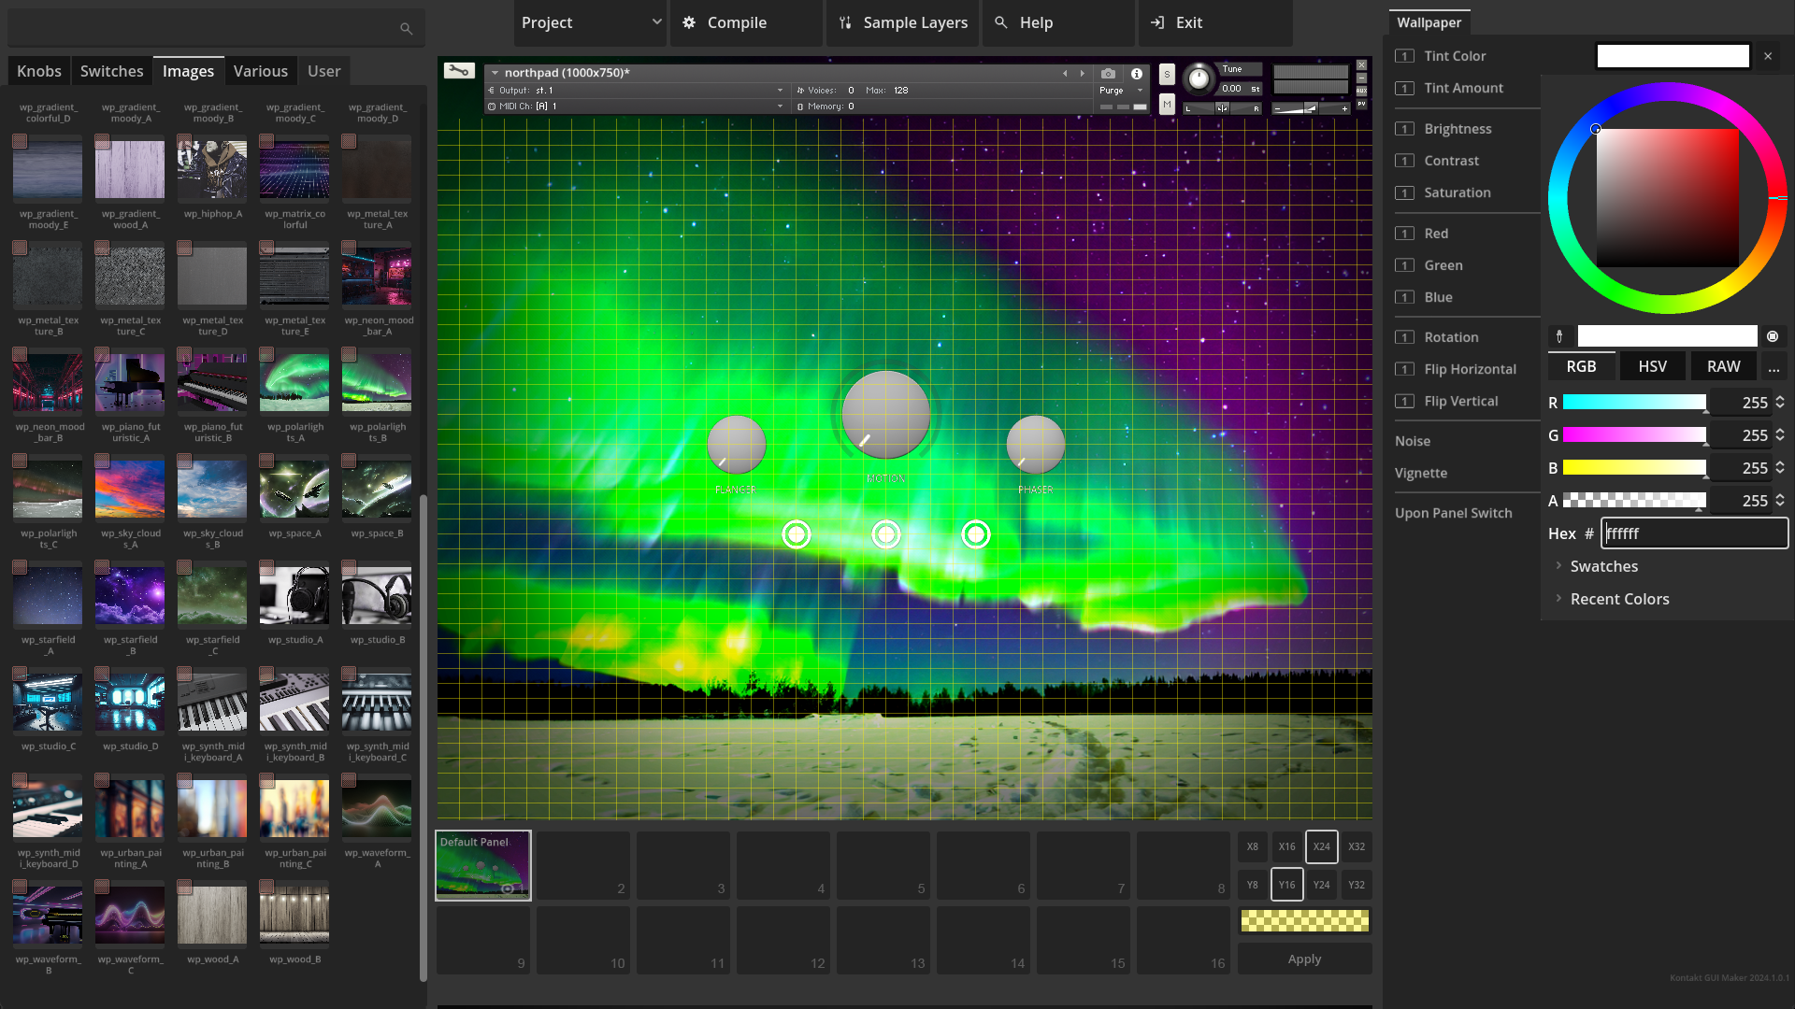Click the Apply button
The width and height of the screenshot is (1795, 1009).
(1304, 959)
